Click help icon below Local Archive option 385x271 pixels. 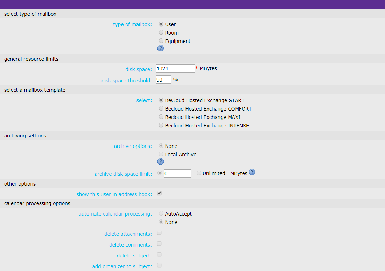click(x=161, y=161)
